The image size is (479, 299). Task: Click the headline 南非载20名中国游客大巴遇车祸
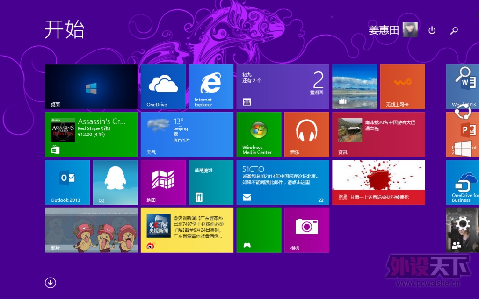390,125
